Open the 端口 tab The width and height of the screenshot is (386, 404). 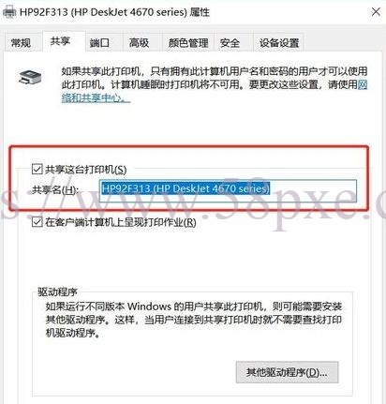pyautogui.click(x=99, y=42)
